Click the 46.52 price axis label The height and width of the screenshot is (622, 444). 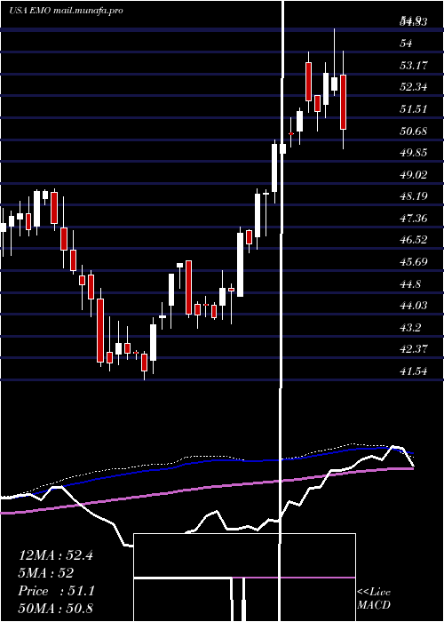pos(414,240)
